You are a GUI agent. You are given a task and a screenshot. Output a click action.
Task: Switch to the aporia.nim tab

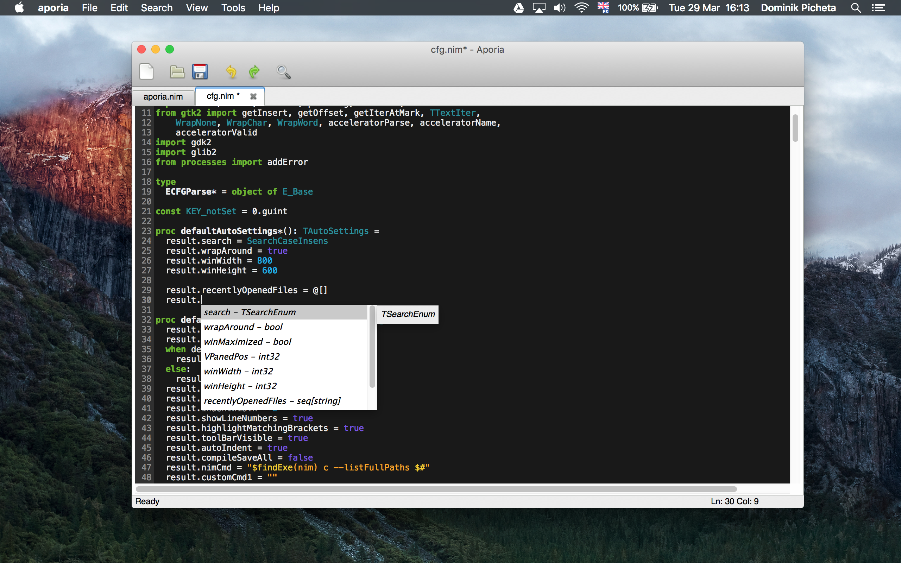pos(163,97)
